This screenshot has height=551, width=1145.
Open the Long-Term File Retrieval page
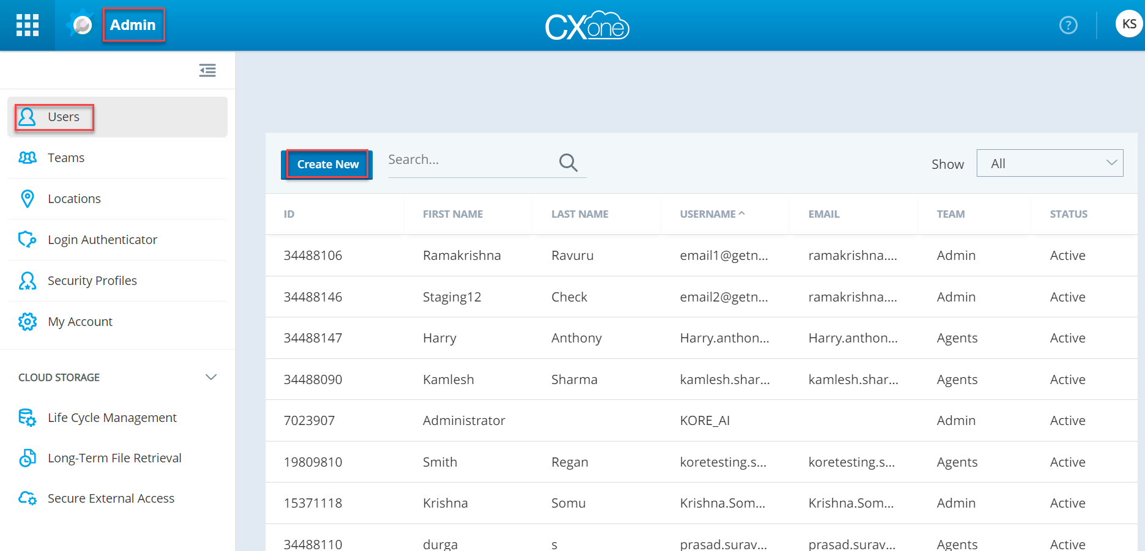(x=114, y=458)
